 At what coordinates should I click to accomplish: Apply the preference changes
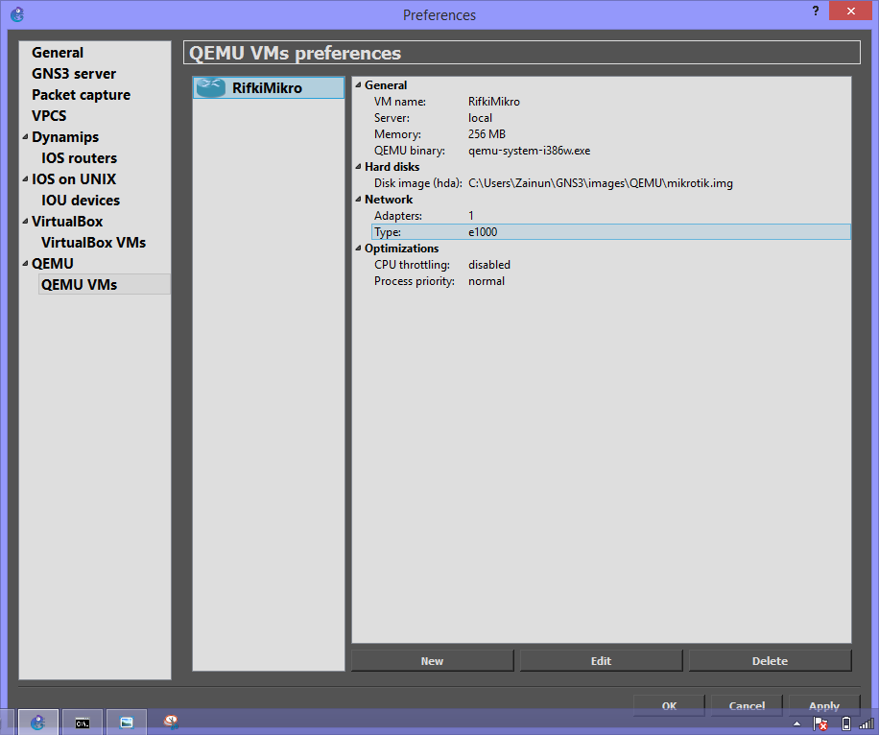pyautogui.click(x=824, y=705)
